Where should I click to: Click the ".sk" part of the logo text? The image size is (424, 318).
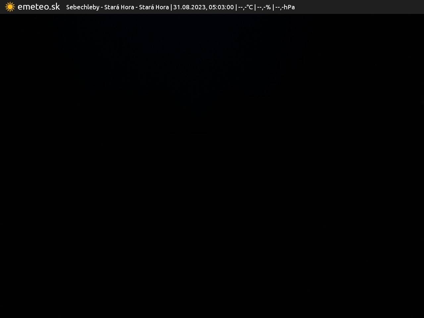pos(53,7)
